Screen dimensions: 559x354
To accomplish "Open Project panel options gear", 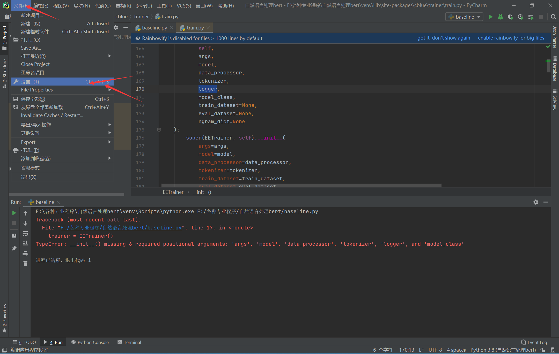I will coord(116,28).
